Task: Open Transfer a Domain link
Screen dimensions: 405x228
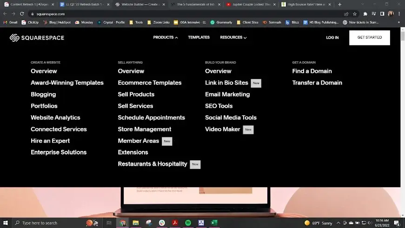Action: click(x=317, y=83)
